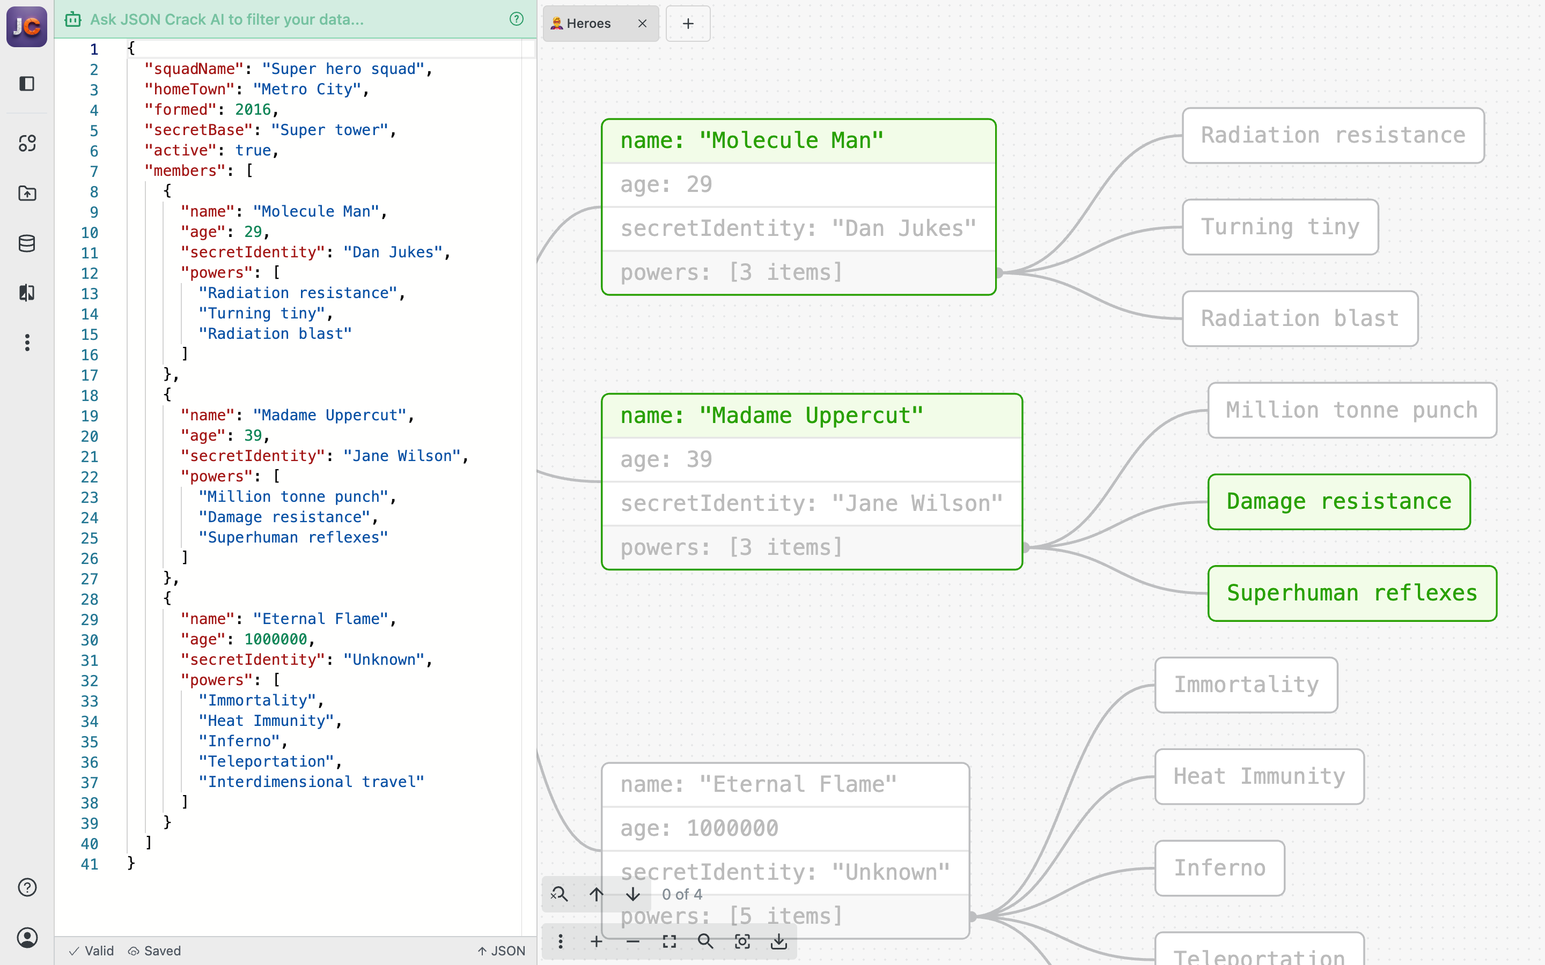Select the Damage resistance node
This screenshot has width=1545, height=965.
click(x=1338, y=502)
